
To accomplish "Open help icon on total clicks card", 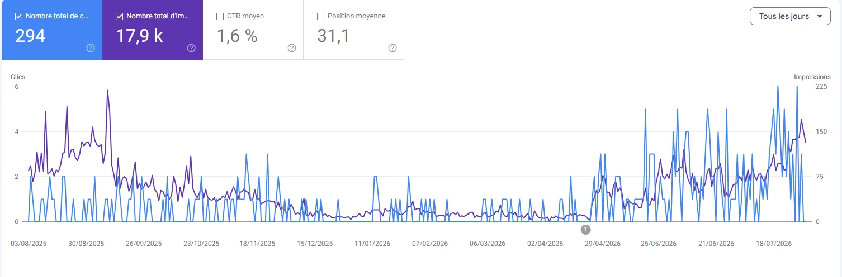I will (91, 48).
